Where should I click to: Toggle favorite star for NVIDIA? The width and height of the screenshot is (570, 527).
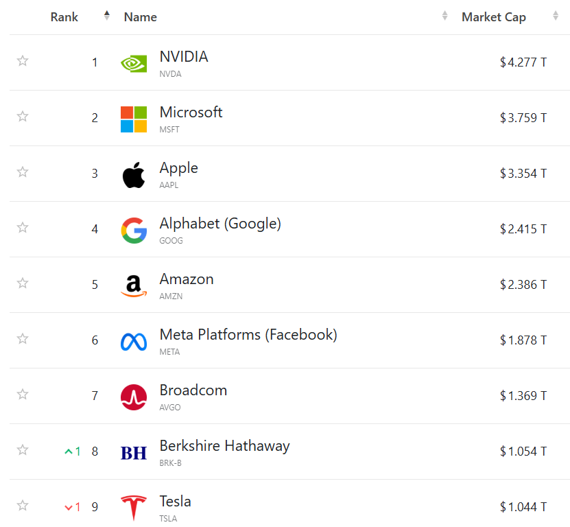coord(23,61)
